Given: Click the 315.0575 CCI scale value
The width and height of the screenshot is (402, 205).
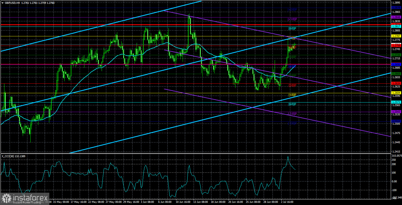Looking at the screenshot, I should pyautogui.click(x=397, y=156).
